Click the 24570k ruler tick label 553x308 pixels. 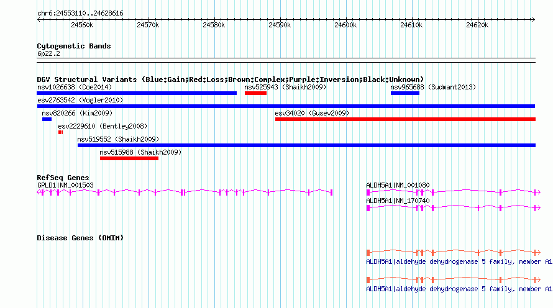point(148,25)
